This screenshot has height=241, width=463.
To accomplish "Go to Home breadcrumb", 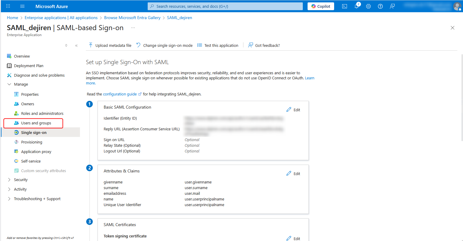I will 13,18.
